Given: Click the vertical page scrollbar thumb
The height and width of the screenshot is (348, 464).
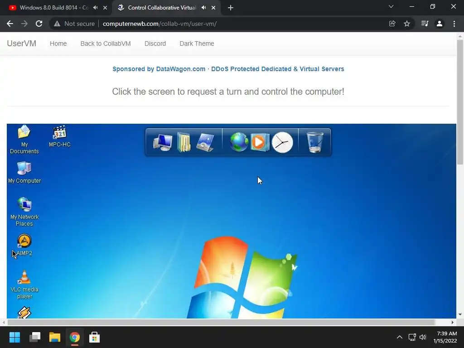Looking at the screenshot, I should pos(460,101).
